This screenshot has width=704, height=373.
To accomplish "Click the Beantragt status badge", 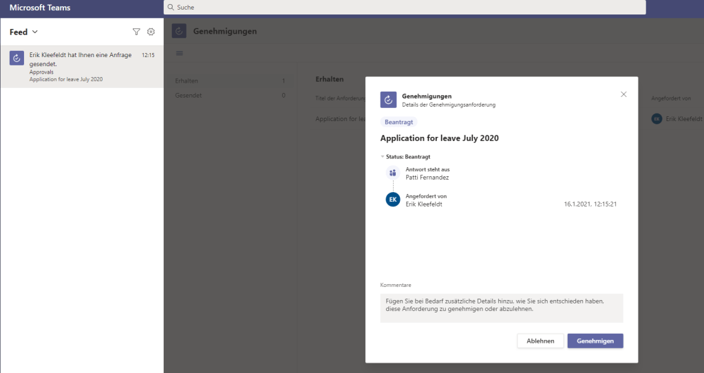I will (398, 122).
